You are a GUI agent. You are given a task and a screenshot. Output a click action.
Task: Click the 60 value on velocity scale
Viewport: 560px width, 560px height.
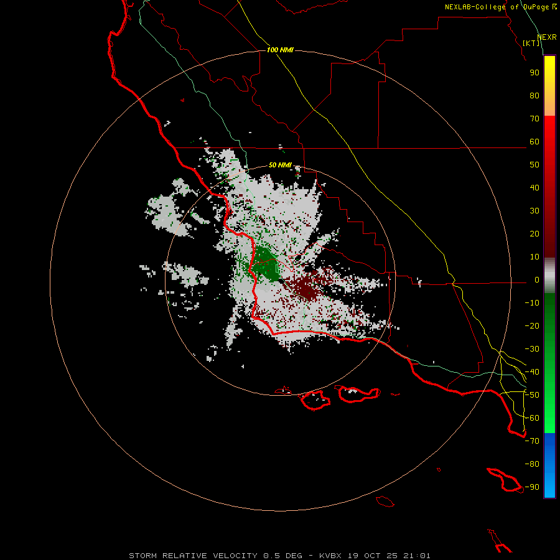coord(534,142)
